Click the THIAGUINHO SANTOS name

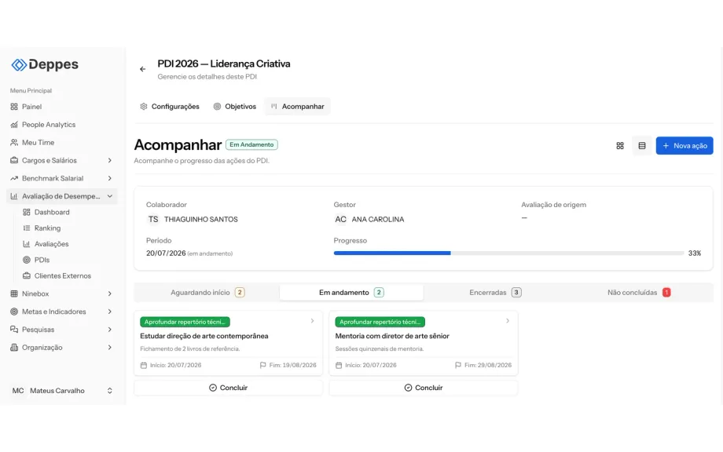(201, 220)
